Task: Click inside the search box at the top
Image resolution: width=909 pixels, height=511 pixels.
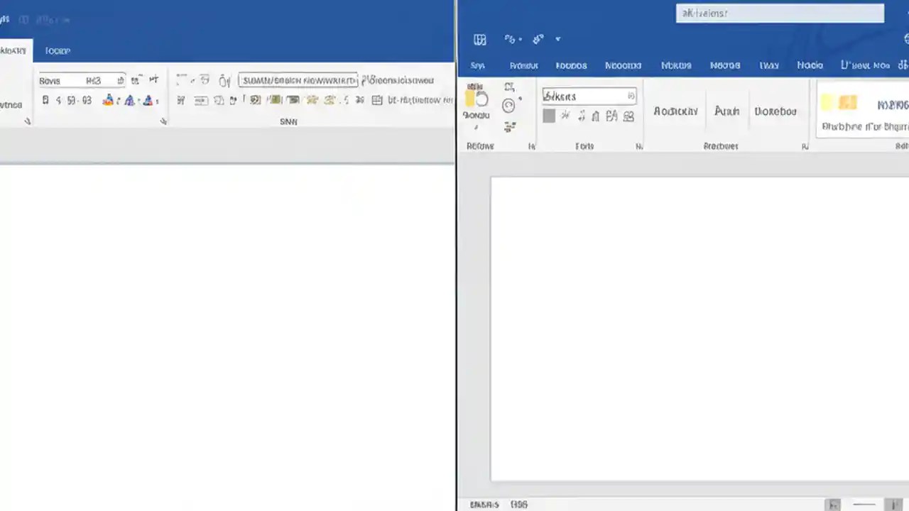Action: [780, 13]
